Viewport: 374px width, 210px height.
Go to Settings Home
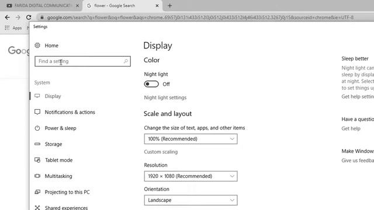point(51,45)
